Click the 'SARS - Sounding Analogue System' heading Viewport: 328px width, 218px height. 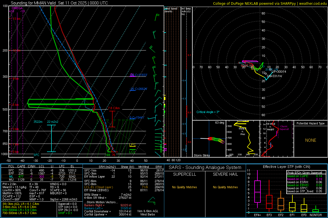tap(205, 168)
